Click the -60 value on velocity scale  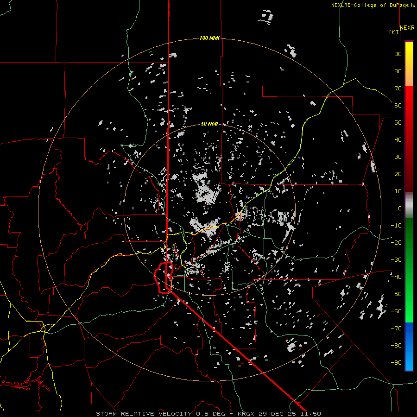[x=396, y=311]
